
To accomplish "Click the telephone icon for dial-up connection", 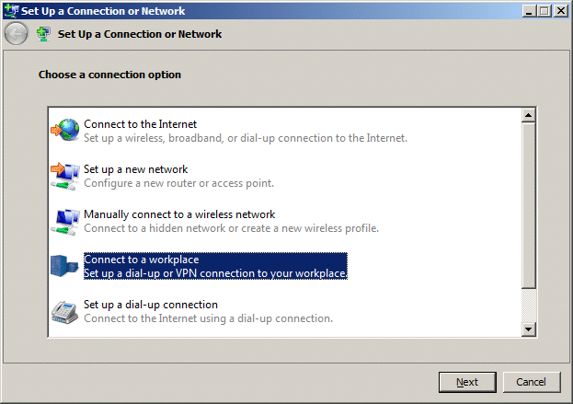I will [64, 312].
